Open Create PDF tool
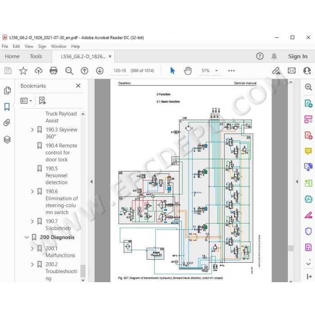This screenshot has width=315, height=315. (308, 135)
